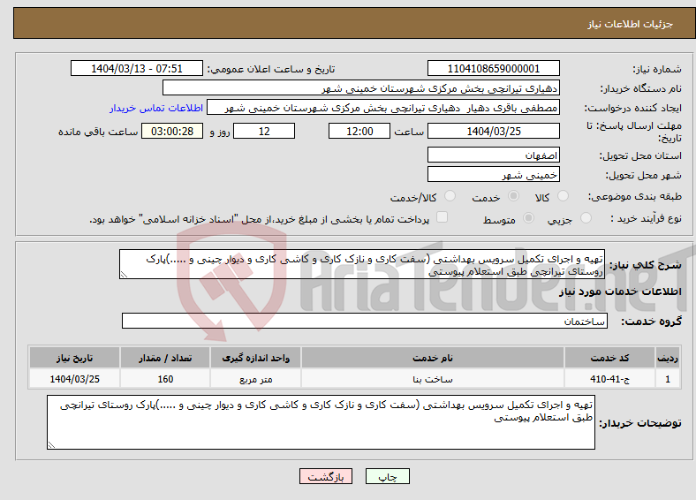Screen dimensions: 696x500
Task: Click the متر مربع unit cell
Action: tap(255, 379)
